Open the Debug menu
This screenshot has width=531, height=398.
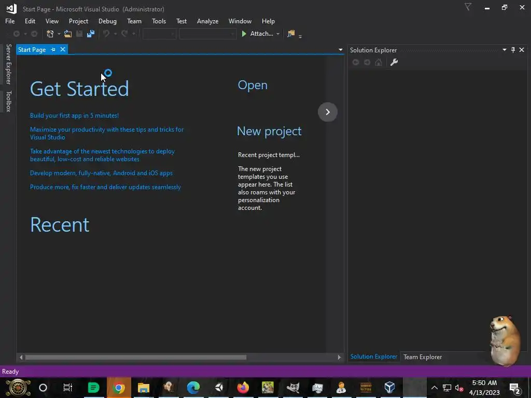107,21
